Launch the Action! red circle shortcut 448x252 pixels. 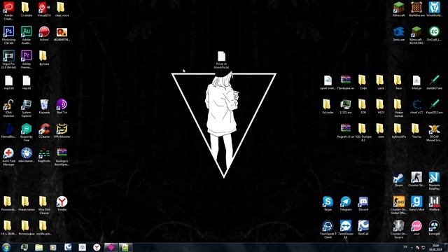pos(44,33)
